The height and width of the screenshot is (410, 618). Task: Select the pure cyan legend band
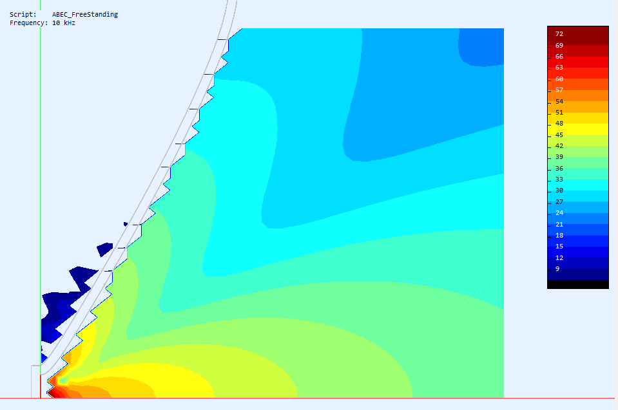coord(578,185)
